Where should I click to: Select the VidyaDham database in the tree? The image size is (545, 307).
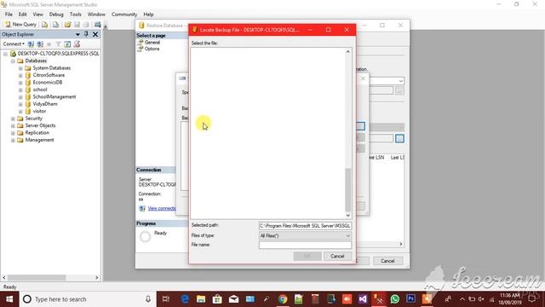[x=45, y=104]
